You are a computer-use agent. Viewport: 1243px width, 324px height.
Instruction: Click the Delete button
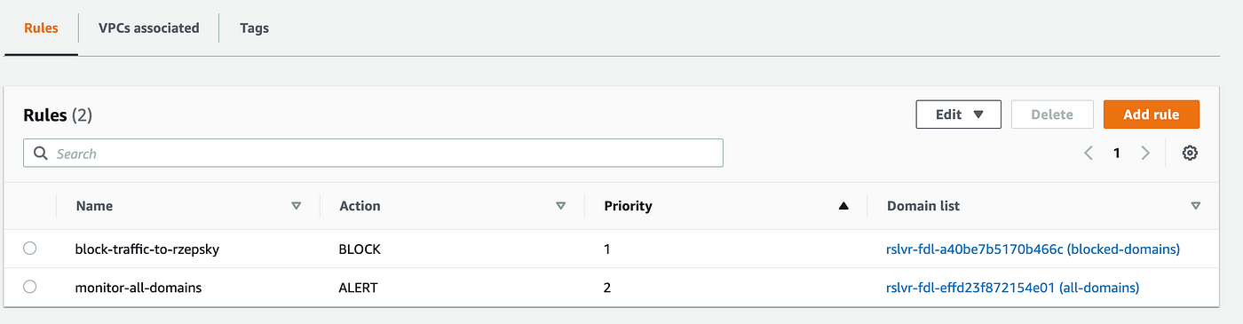[x=1052, y=115]
